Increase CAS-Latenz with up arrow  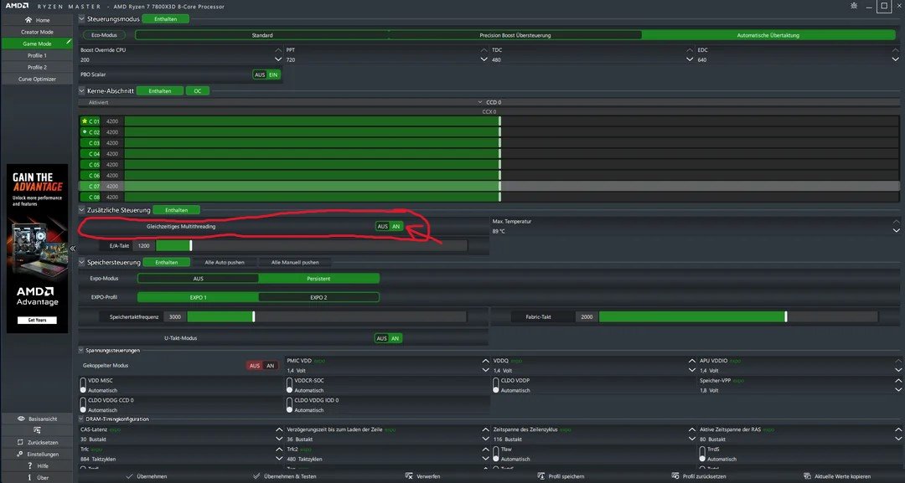(279, 429)
